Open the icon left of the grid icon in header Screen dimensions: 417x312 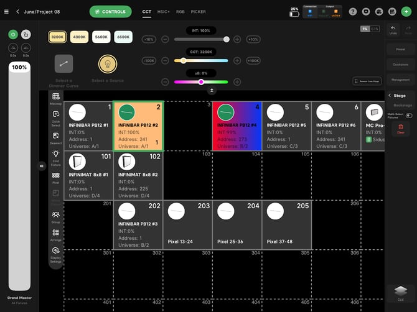pyautogui.click(x=379, y=12)
